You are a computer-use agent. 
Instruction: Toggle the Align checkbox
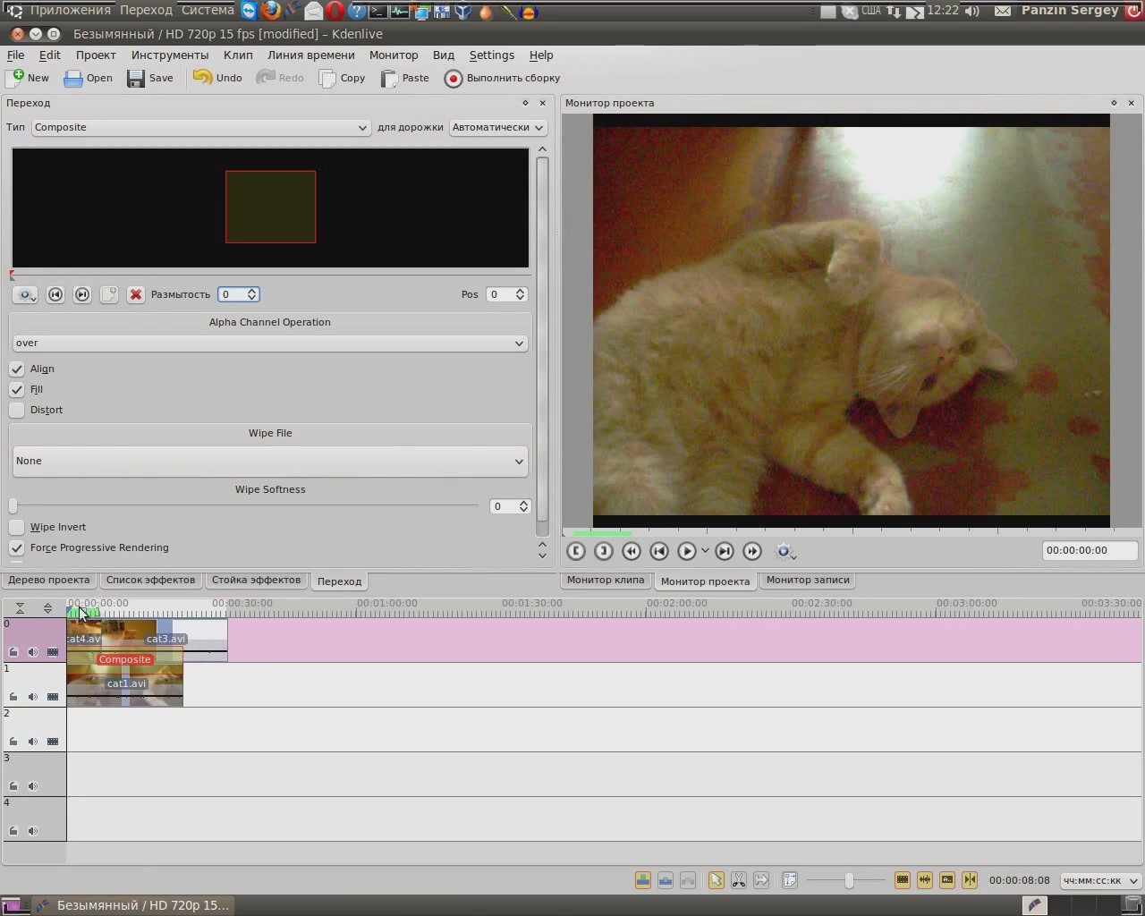[x=17, y=369]
